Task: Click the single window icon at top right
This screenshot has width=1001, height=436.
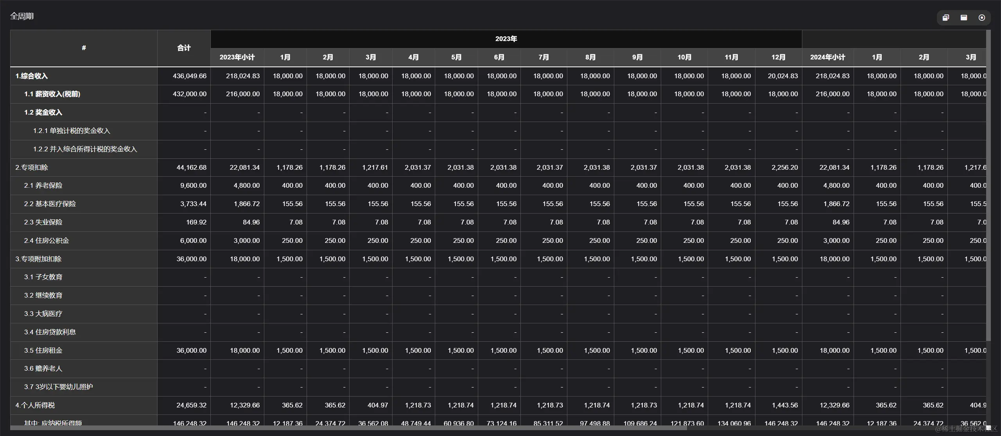Action: tap(963, 18)
